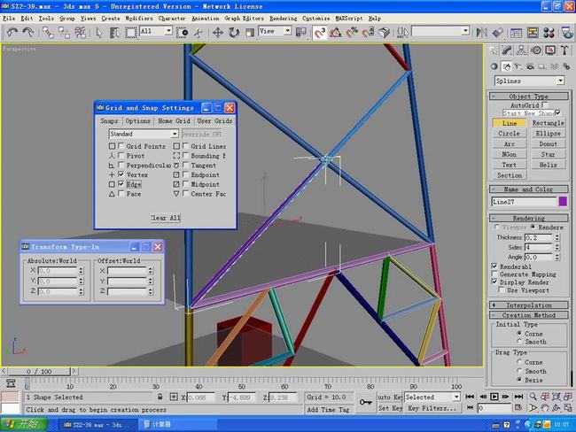
Task: Expand the Interpolation rollout
Action: coord(529,305)
